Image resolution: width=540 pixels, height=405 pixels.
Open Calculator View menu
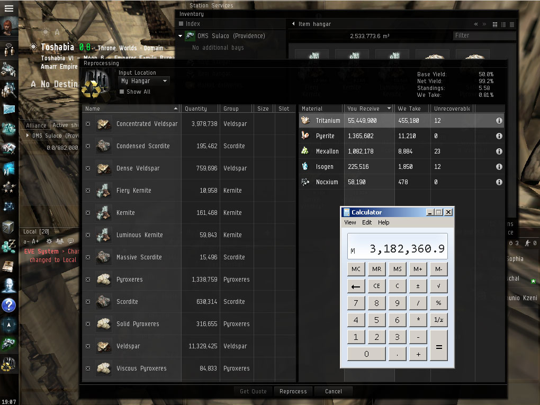pyautogui.click(x=350, y=222)
